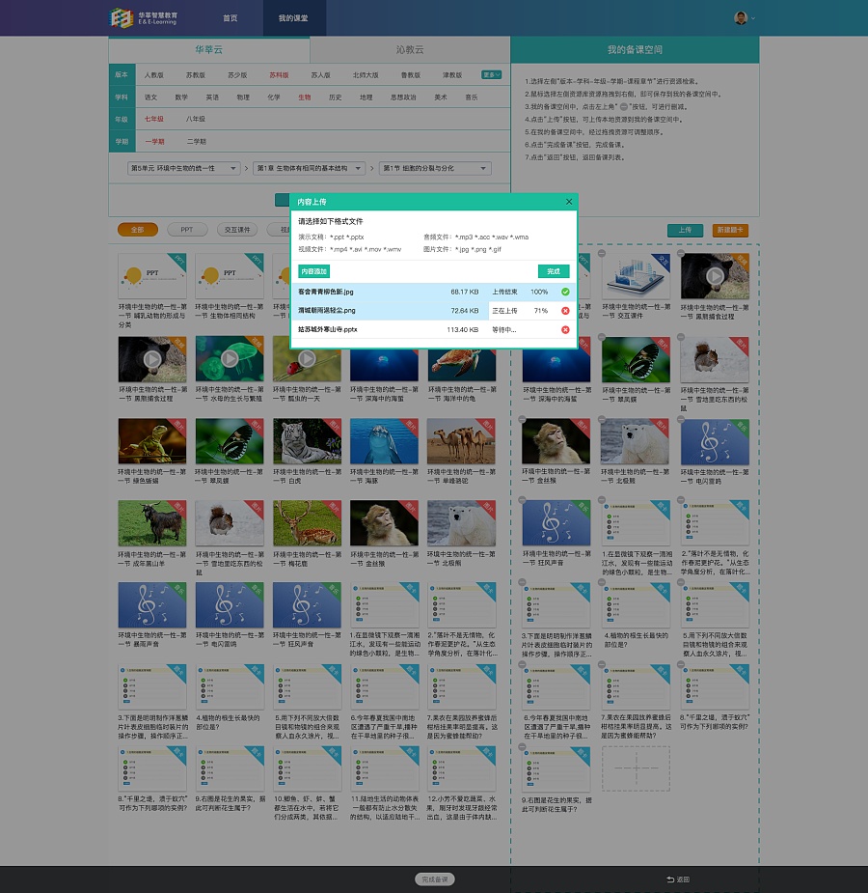Remove the 金丝猴 card in the 备课空间 panel
This screenshot has width=868, height=893.
point(522,419)
